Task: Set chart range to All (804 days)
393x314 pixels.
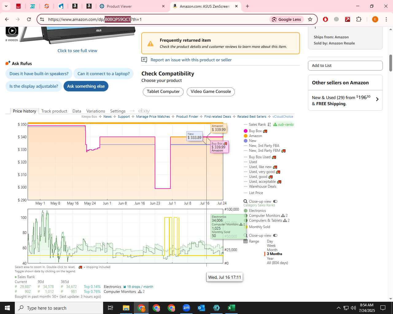Action: 277,263
